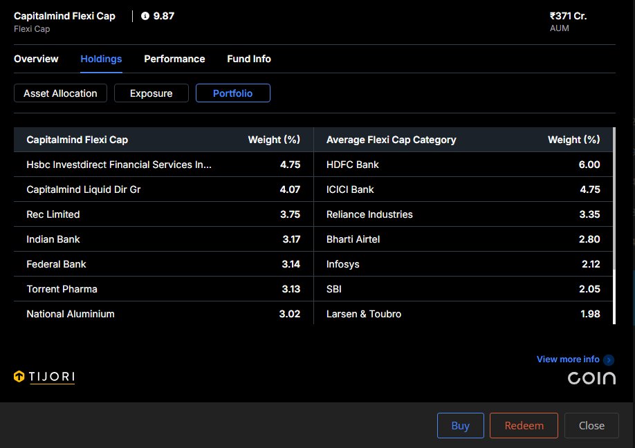Click the ₹371 Cr. AUM value

coord(568,16)
